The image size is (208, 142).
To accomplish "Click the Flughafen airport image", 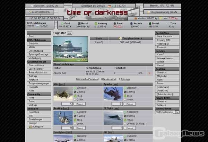I will click(x=70, y=49).
